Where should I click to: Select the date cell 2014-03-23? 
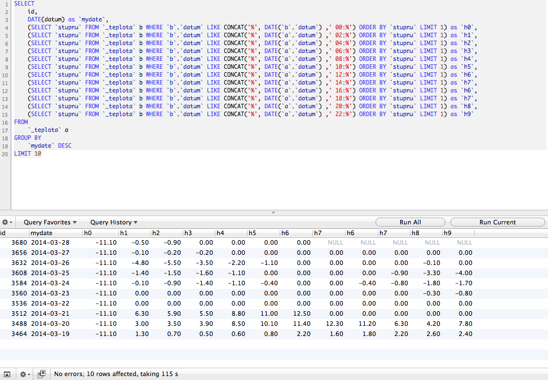point(50,293)
